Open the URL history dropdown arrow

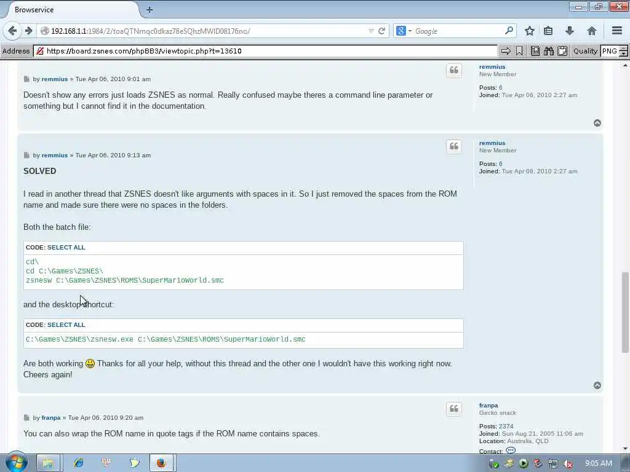tap(371, 31)
